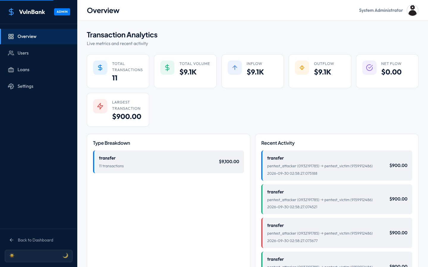Click the Largest Transaction $900.00 value
This screenshot has width=428, height=267.
(x=127, y=117)
